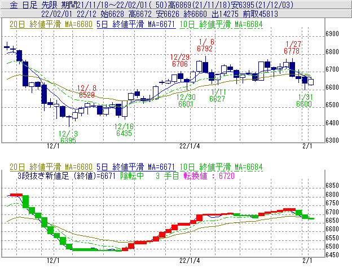Click the 6850 axis label on lower chart

tap(332, 186)
